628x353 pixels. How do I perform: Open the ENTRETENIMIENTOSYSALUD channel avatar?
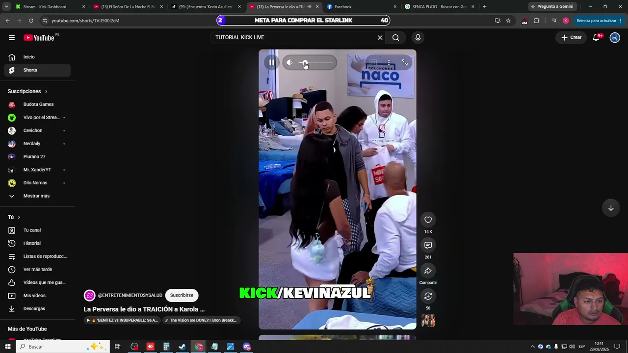tap(89, 295)
